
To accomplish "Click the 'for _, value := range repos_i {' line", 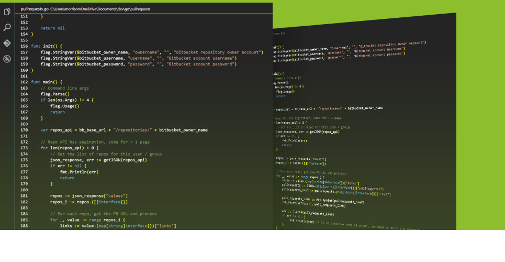I will coord(87,220).
